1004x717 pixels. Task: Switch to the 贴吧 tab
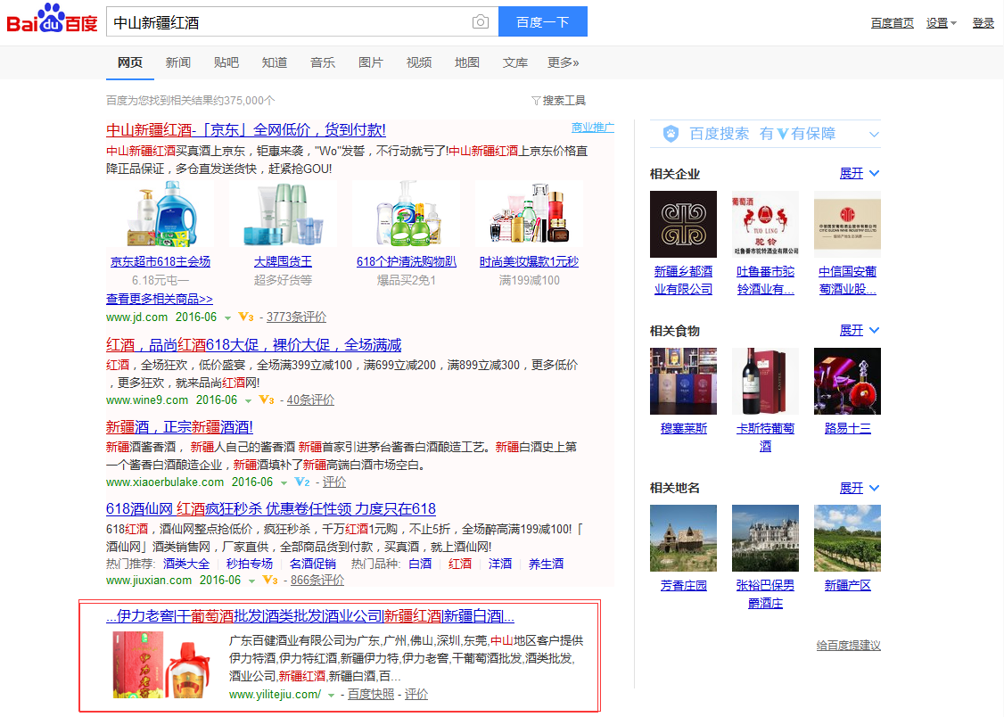[226, 62]
